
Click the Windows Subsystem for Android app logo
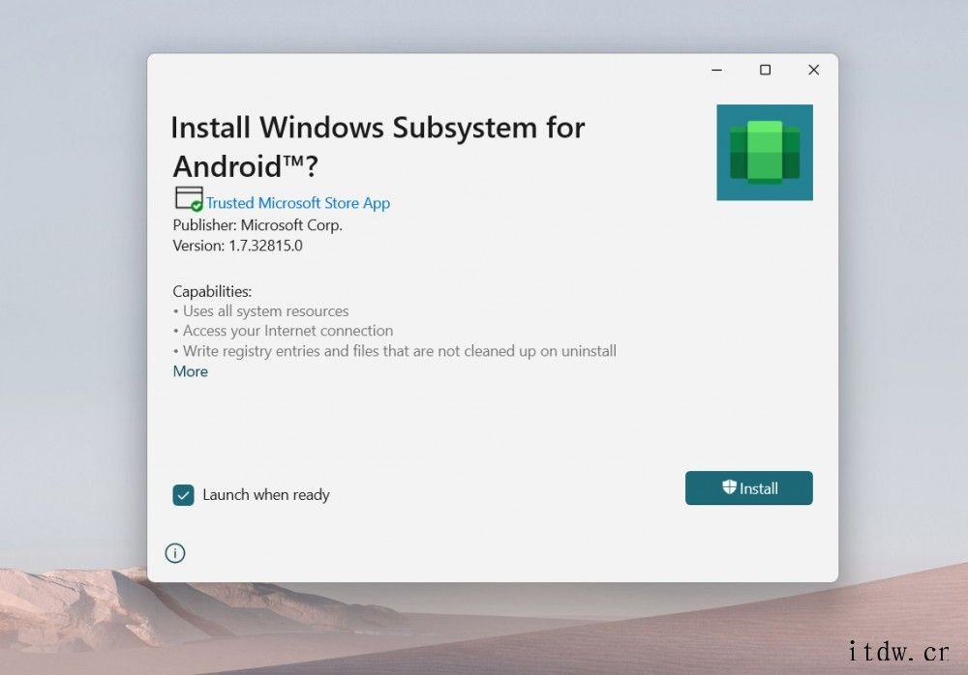pos(765,153)
